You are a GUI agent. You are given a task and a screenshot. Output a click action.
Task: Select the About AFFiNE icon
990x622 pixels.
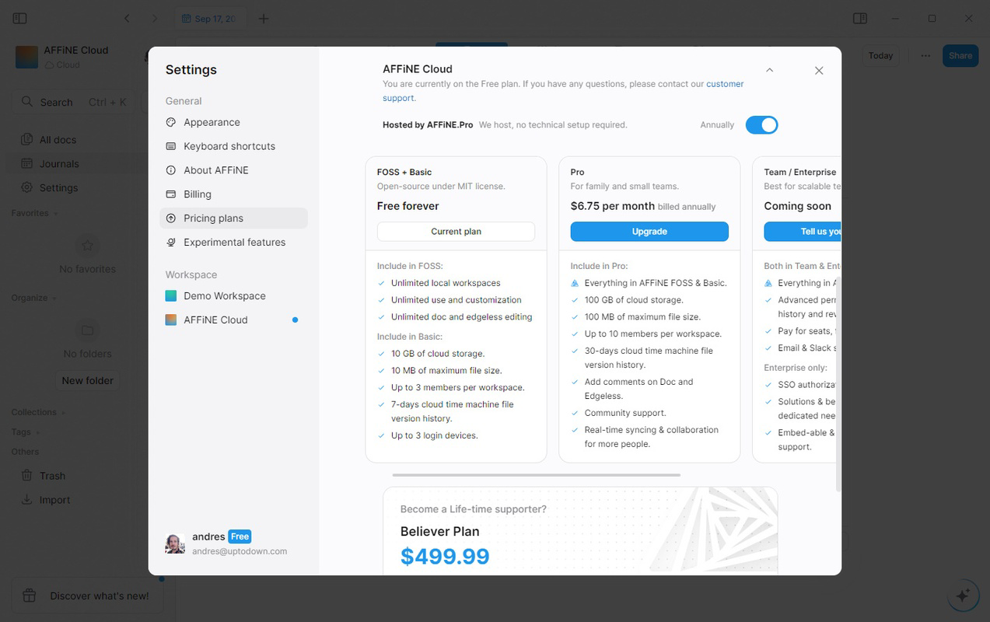[171, 170]
